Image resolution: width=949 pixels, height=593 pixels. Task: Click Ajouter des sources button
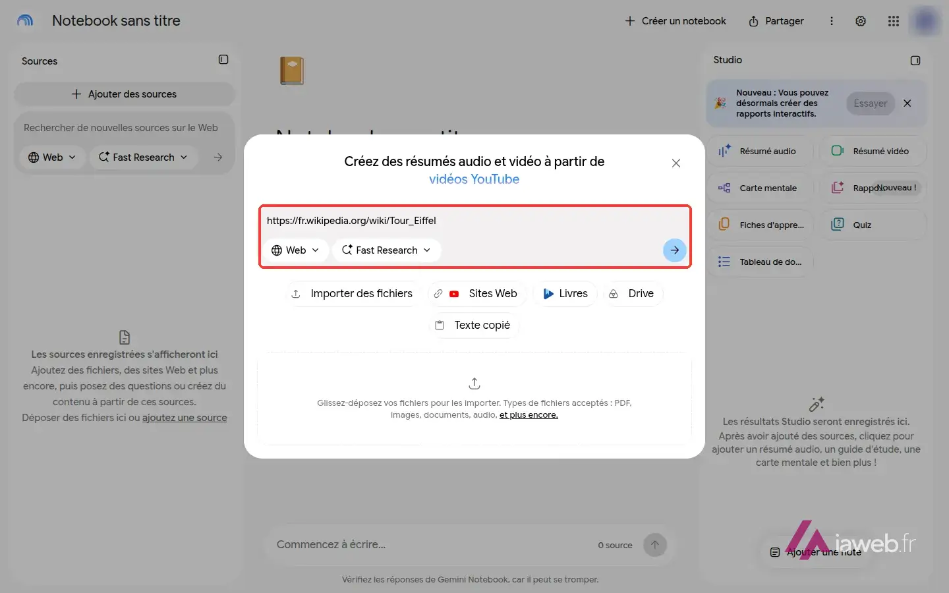pos(125,94)
